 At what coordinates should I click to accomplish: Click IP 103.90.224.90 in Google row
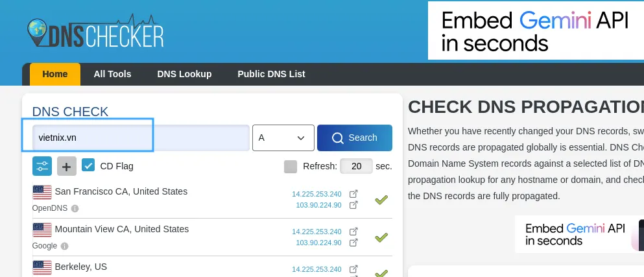pos(318,243)
